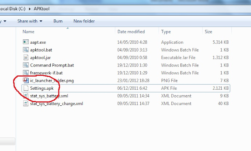Click the date 23/01/2012 18:28
This screenshot has height=151, width=251.
[133, 81]
